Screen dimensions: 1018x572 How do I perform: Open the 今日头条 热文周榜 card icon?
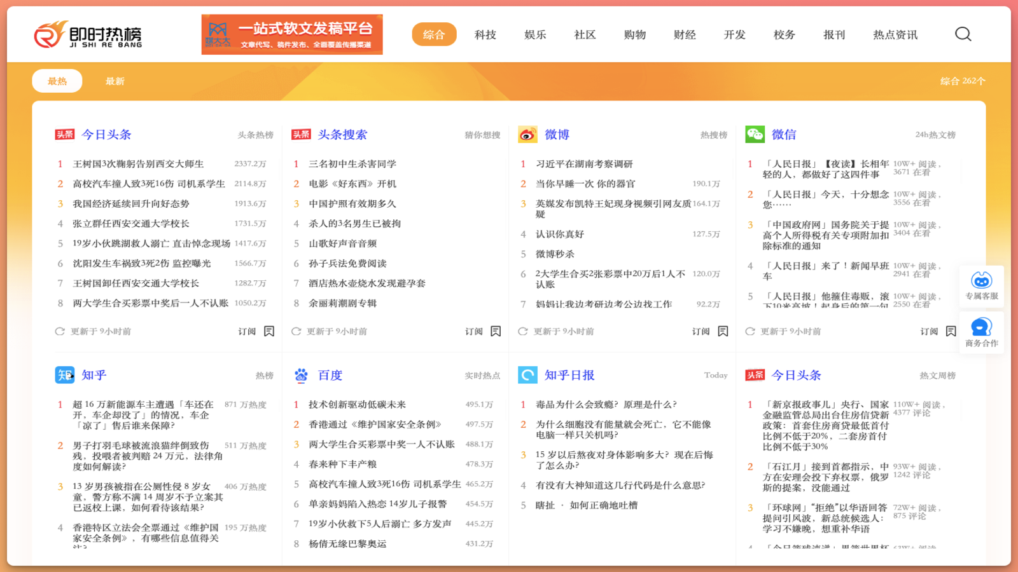pyautogui.click(x=755, y=375)
